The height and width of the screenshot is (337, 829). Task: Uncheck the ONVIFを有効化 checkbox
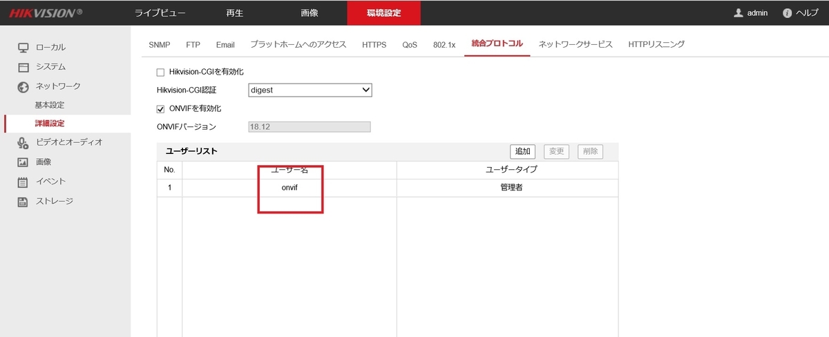point(161,108)
